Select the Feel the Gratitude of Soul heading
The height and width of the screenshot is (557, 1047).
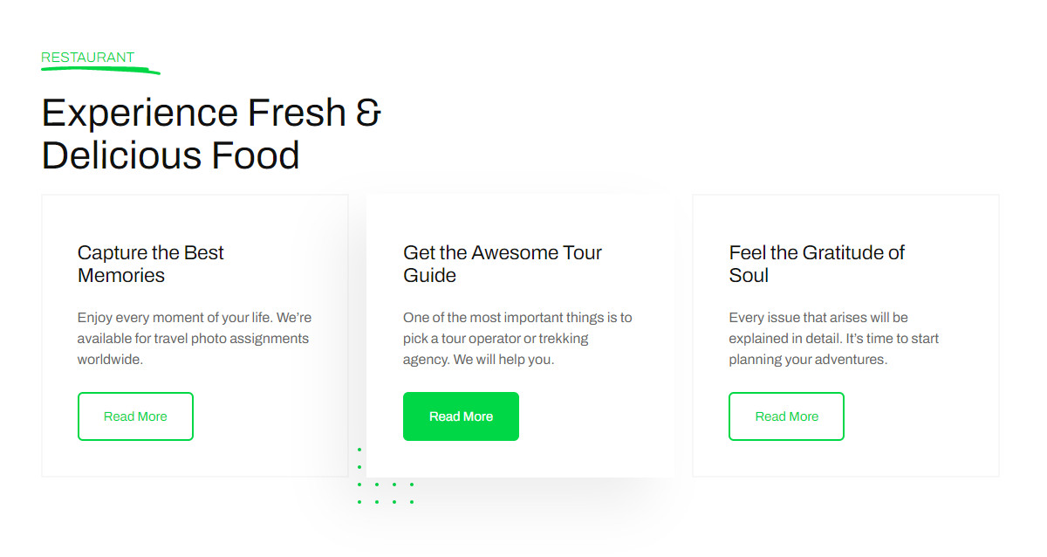click(817, 264)
